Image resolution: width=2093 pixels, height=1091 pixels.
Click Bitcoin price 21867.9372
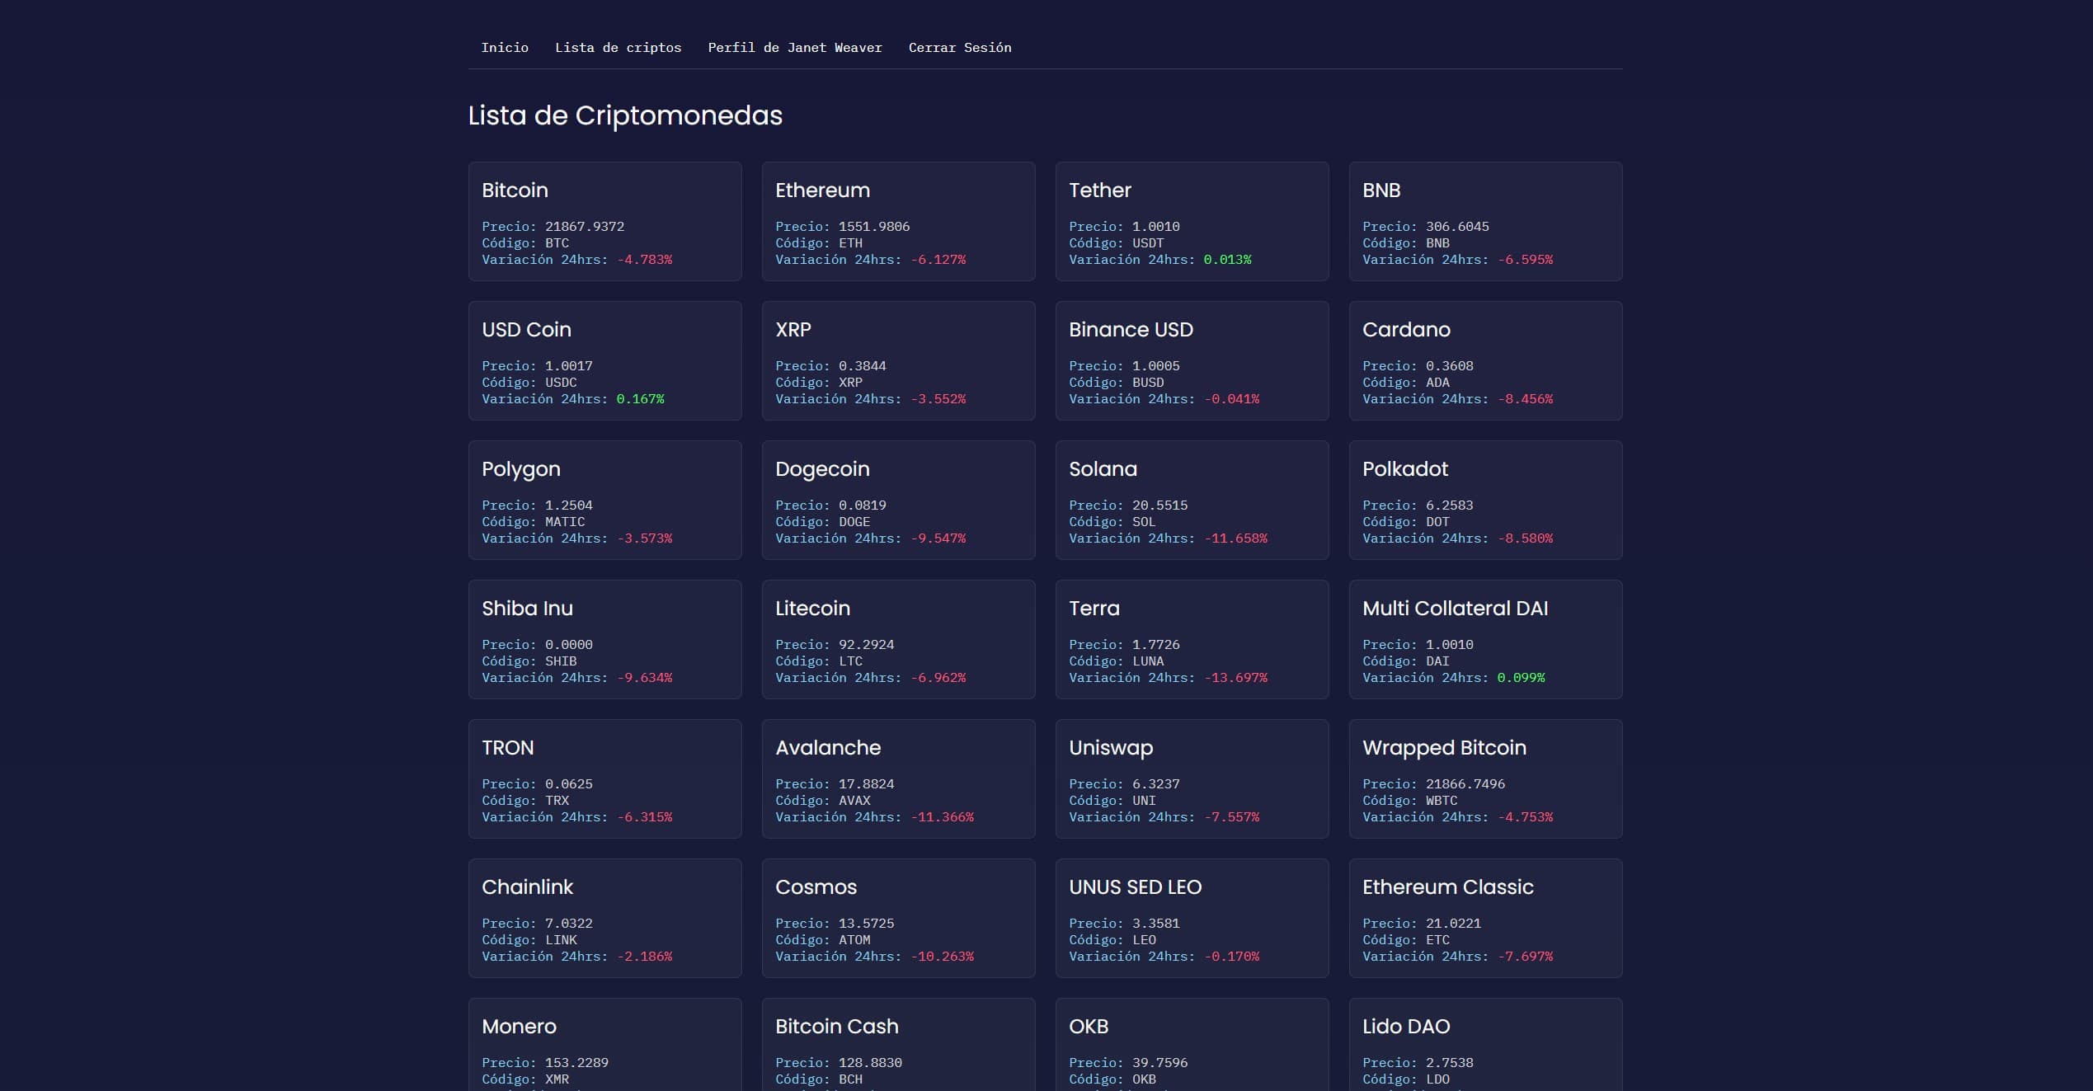585,227
